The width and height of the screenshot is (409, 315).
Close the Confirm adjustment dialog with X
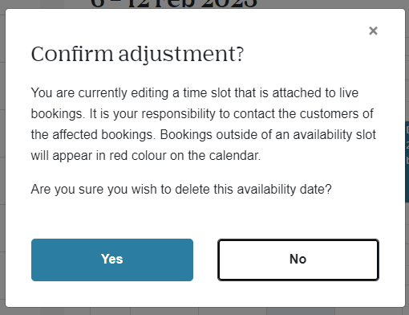(x=373, y=31)
